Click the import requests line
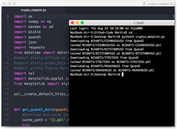Image resolution: width=177 pixels, height=129 pixels. pos(29,47)
